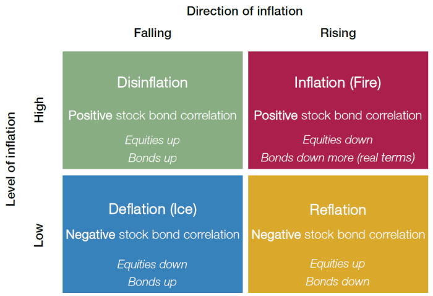This screenshot has width=433, height=296.
Task: Click the Disinflation heading in green box
Action: 152,82
